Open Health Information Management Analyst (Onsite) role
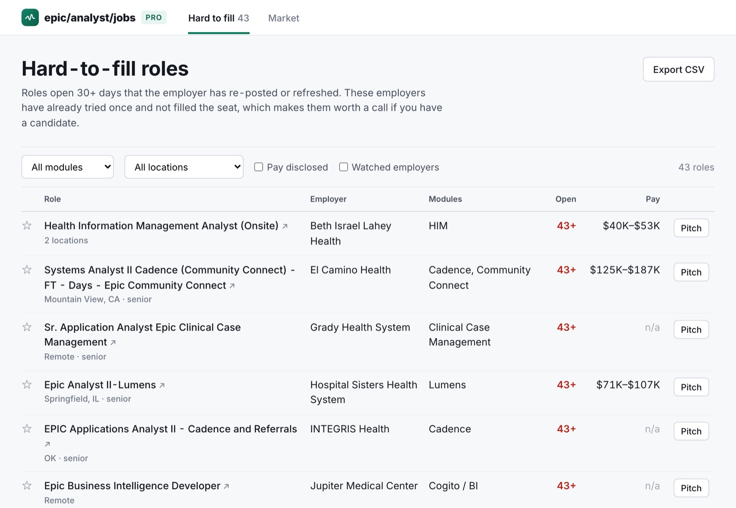 click(x=161, y=226)
